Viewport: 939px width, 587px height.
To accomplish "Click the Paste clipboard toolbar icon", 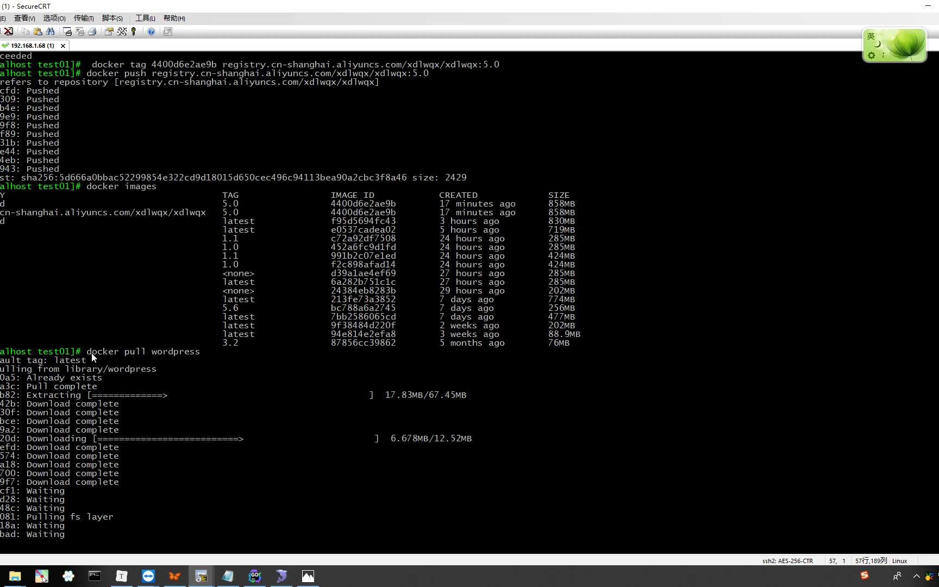I will click(38, 32).
